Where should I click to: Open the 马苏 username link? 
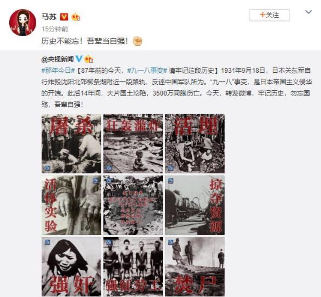[x=49, y=16]
